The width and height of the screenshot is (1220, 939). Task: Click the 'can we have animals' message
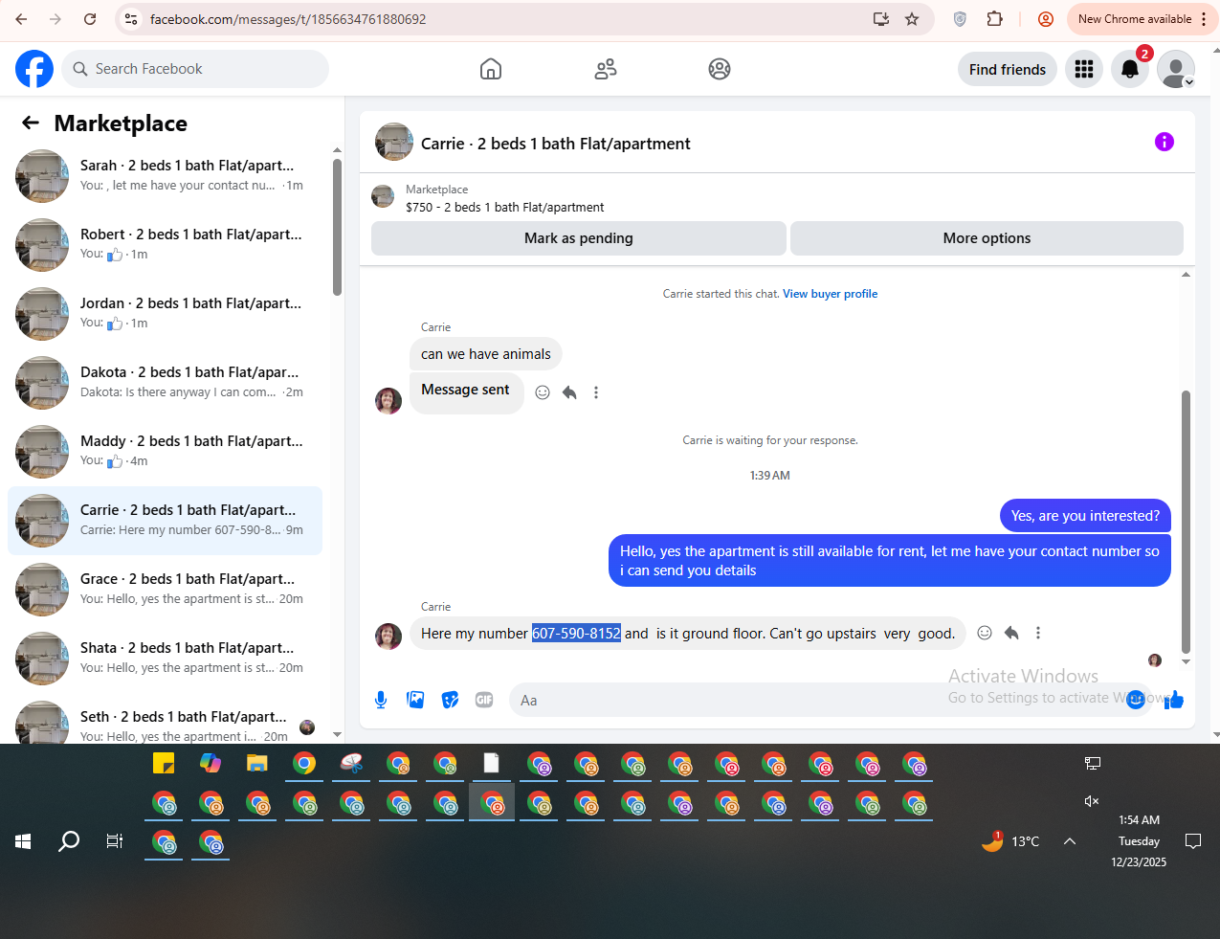[x=486, y=354]
